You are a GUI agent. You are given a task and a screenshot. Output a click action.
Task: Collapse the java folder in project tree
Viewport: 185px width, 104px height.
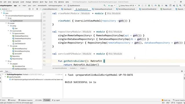2,13
